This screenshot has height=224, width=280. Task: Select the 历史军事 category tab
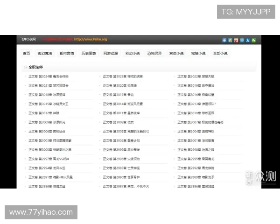89,53
